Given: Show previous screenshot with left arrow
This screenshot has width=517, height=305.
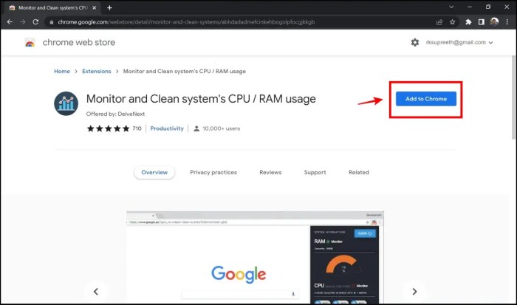Looking at the screenshot, I should pyautogui.click(x=96, y=292).
